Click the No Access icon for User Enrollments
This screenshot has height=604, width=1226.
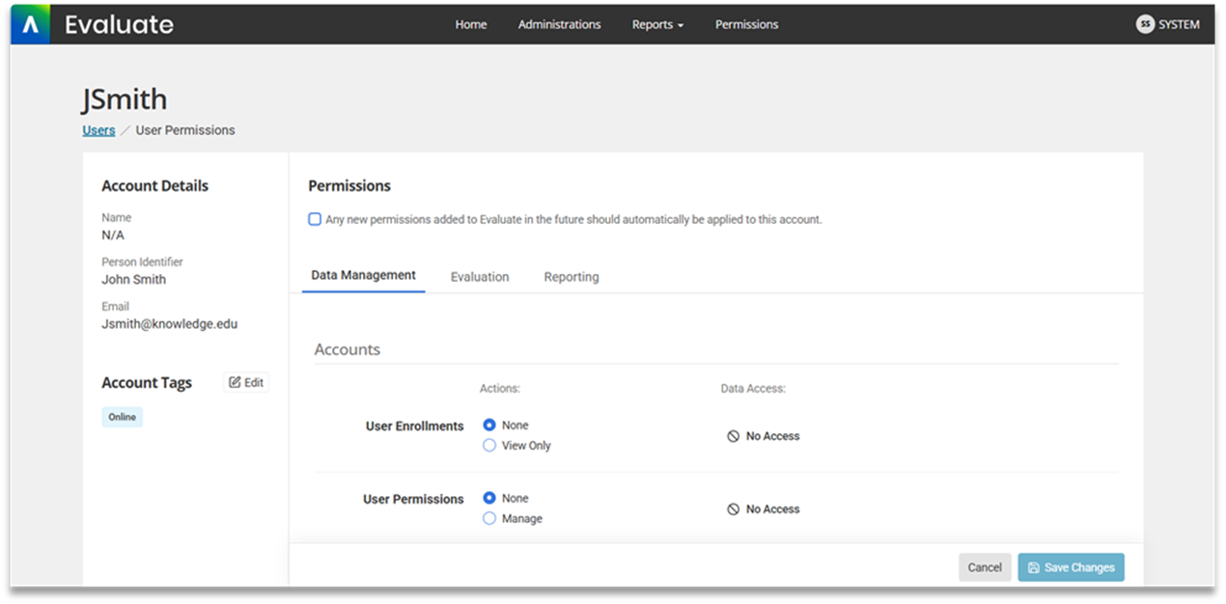pyautogui.click(x=733, y=435)
